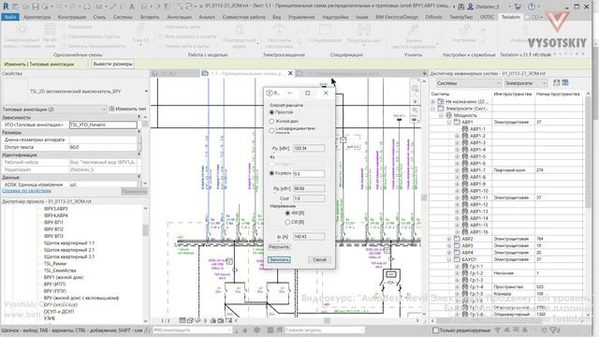Click the Print icon in quick access toolbar
Viewport: 599px width, 337px height.
(87, 7)
